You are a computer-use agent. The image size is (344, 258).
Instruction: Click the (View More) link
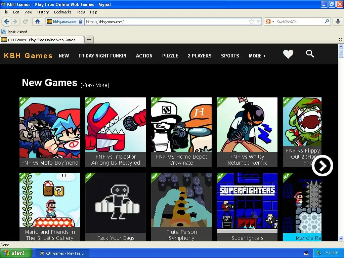pos(95,85)
